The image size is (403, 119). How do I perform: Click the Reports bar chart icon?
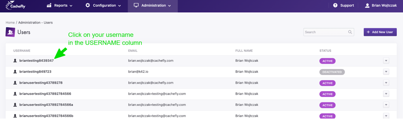click(x=49, y=5)
